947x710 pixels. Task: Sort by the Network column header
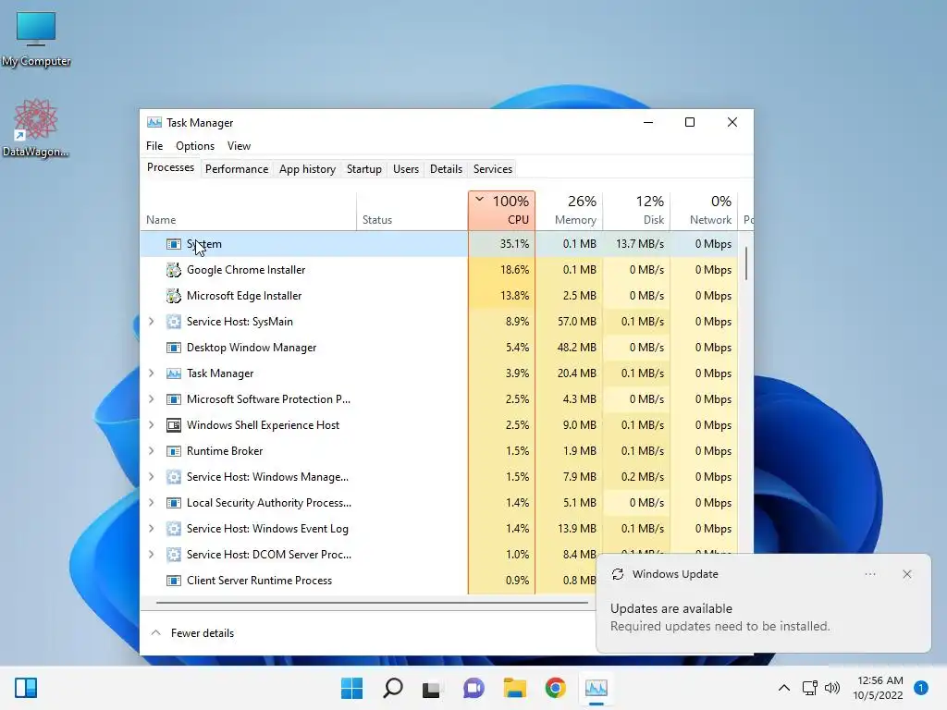[x=704, y=210]
